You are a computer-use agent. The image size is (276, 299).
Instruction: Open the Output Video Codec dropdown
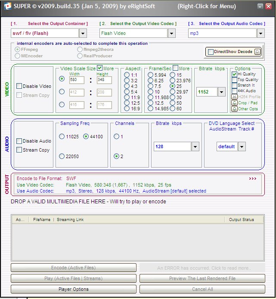171,33
